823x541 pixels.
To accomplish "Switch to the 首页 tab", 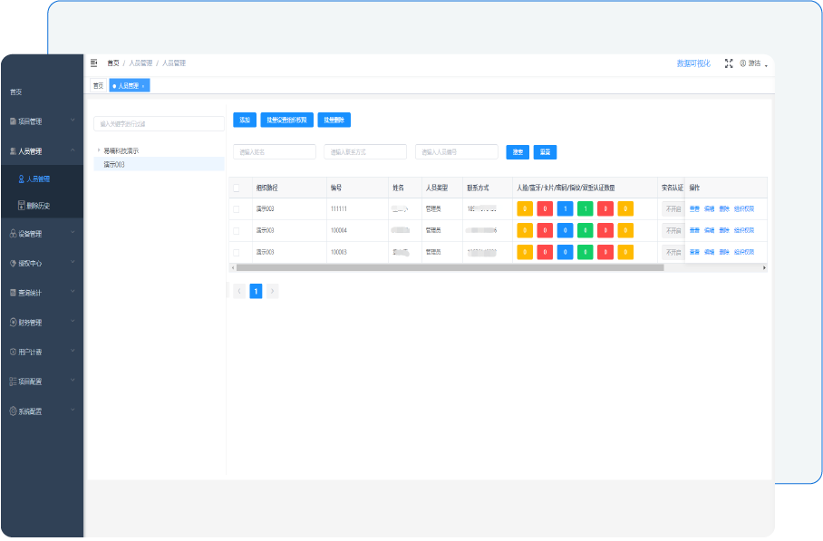I will pyautogui.click(x=98, y=85).
